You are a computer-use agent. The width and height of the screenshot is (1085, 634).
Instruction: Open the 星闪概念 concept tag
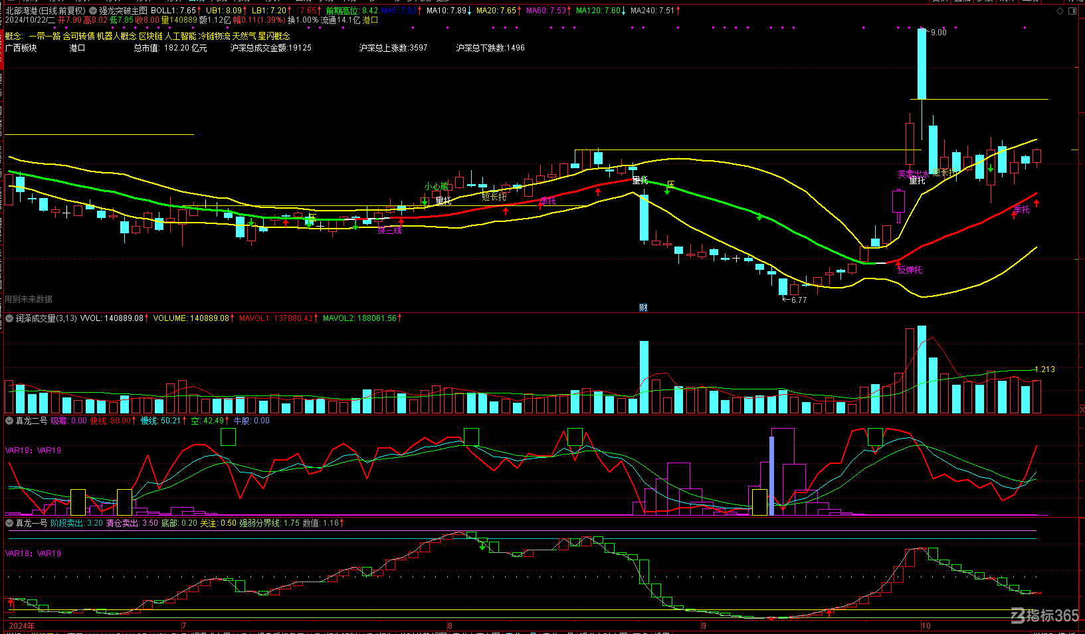coord(274,36)
